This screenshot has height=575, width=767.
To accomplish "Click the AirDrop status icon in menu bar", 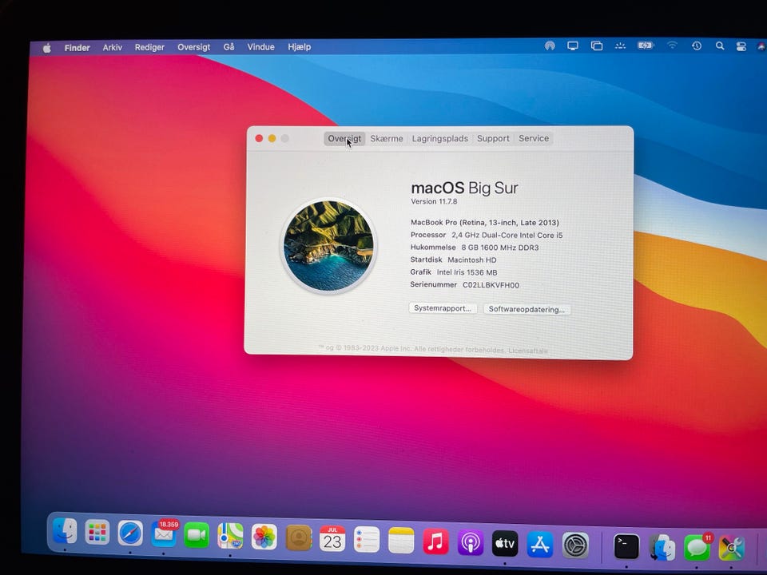I will tap(550, 46).
